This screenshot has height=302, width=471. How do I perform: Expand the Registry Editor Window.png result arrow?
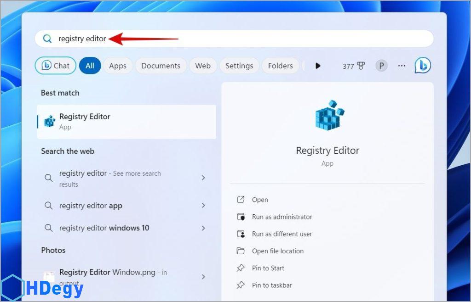pos(203,277)
